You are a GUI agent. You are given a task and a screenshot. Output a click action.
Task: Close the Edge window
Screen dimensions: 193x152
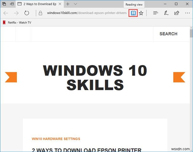[187, 4]
